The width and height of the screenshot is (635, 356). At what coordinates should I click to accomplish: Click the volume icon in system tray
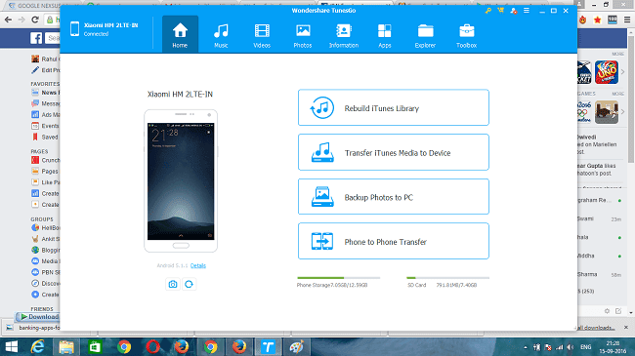(571, 347)
